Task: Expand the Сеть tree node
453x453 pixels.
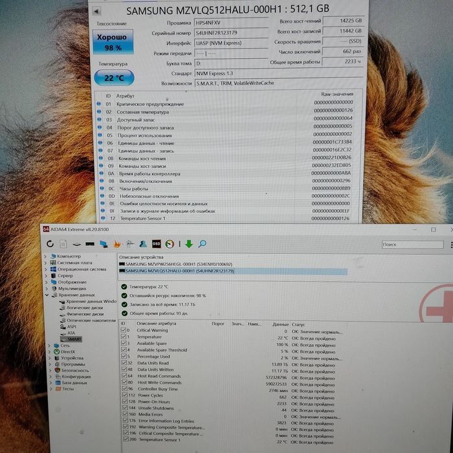Action: click(49, 345)
